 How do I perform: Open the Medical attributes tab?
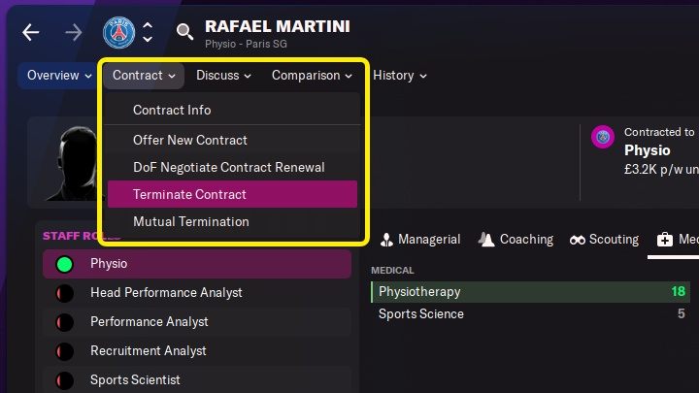[677, 240]
